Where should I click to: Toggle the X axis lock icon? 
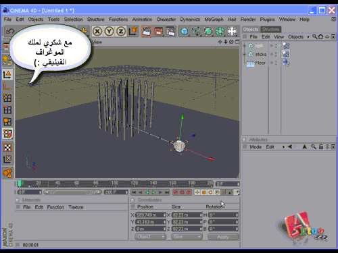[97, 31]
